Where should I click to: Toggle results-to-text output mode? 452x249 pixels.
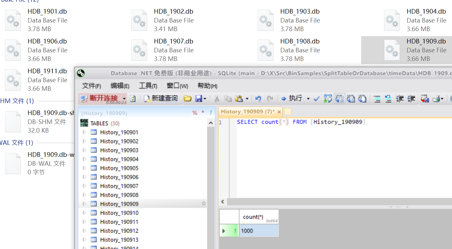click(x=351, y=98)
